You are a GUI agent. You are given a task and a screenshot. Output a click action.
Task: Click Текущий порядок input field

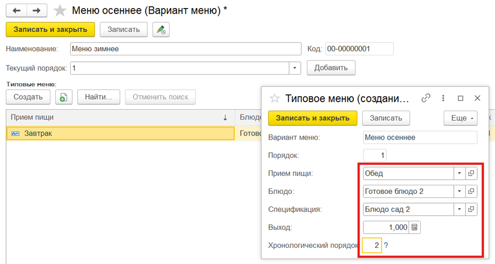(179, 68)
